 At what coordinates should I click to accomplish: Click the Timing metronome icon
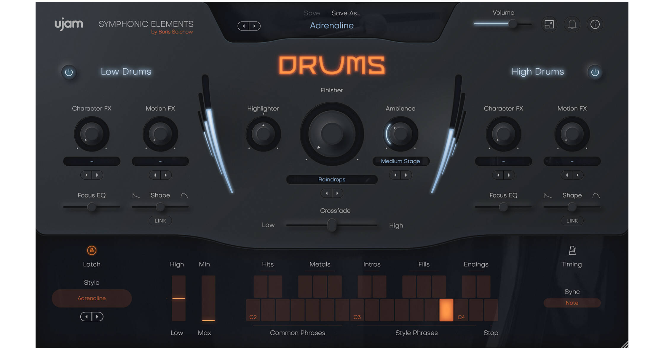(x=572, y=250)
